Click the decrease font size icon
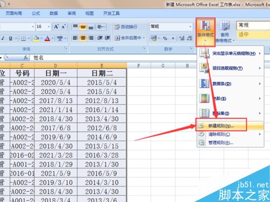The height and width of the screenshot is (202, 270). pyautogui.click(x=64, y=27)
